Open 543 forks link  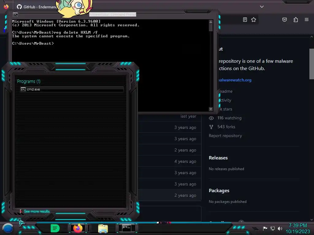point(226,127)
